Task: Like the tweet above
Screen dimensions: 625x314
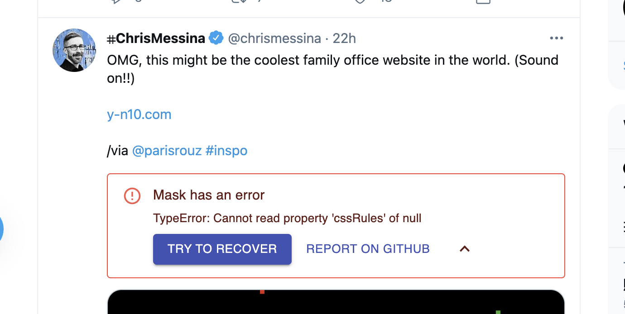Action: (x=360, y=1)
